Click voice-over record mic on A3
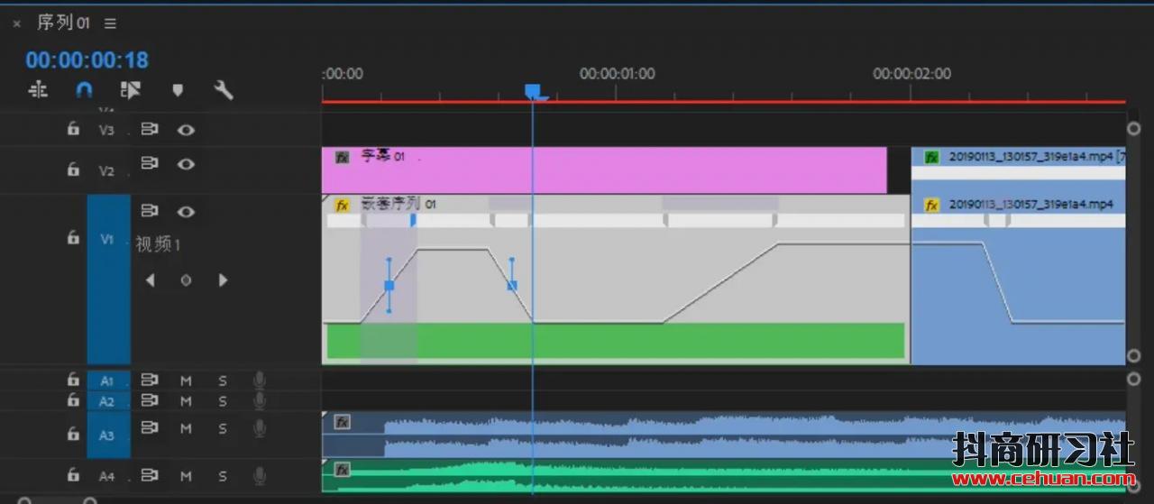This screenshot has height=504, width=1154. 260,428
